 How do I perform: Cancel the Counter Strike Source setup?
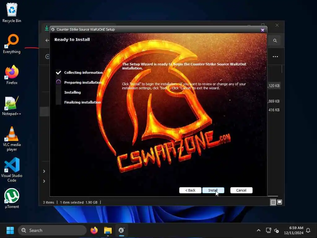[241, 190]
